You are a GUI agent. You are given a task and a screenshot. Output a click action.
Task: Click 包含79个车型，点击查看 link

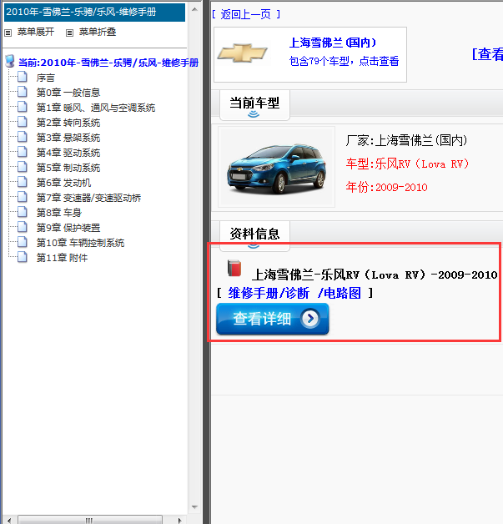pyautogui.click(x=344, y=61)
